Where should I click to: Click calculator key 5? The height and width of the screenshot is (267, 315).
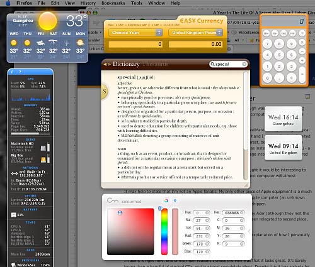point(279,55)
